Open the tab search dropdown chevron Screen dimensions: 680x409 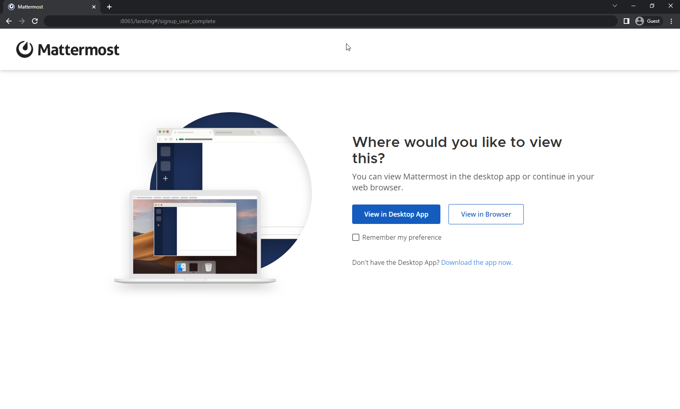[x=614, y=6]
